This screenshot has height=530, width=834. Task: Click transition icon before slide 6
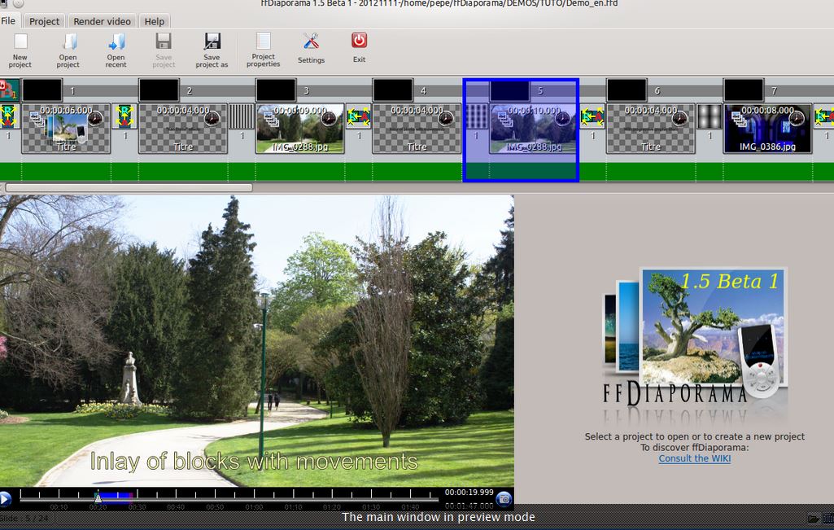(592, 116)
